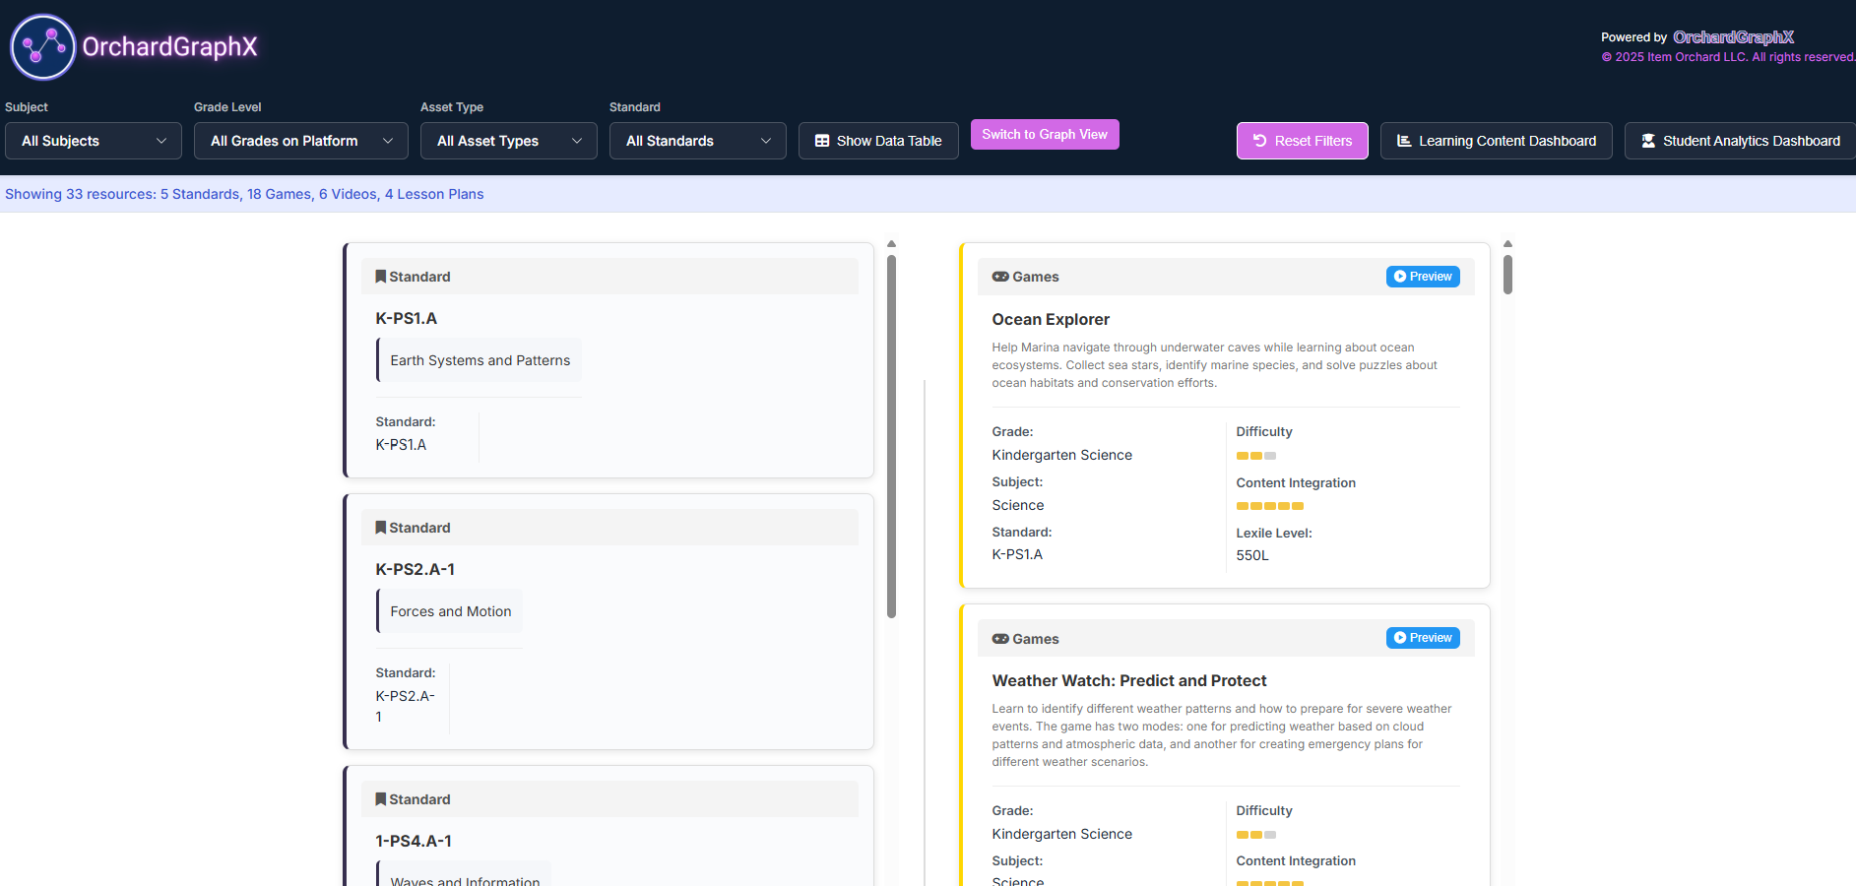Click bookmark icon on K-PS2.A-1 standard card
Image resolution: width=1856 pixels, height=886 pixels.
[380, 528]
